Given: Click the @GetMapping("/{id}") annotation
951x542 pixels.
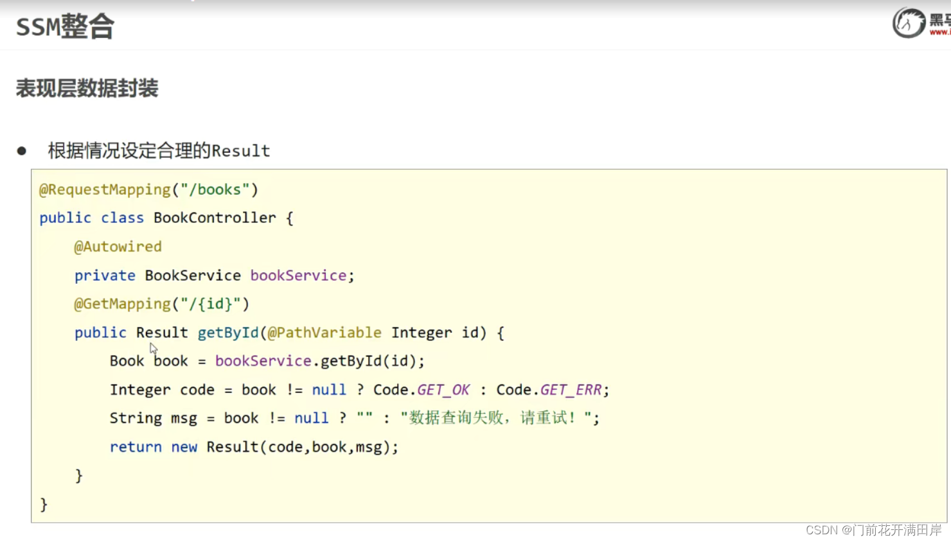Looking at the screenshot, I should tap(161, 304).
